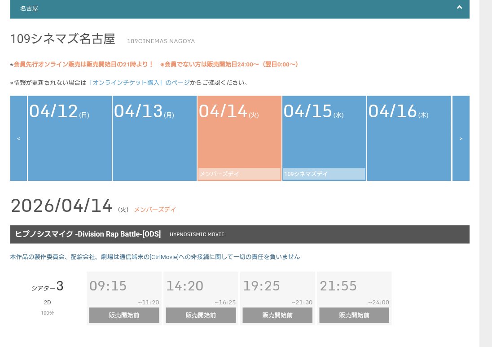Click the 14:20 showtime slot
The image size is (492, 347).
click(x=201, y=299)
